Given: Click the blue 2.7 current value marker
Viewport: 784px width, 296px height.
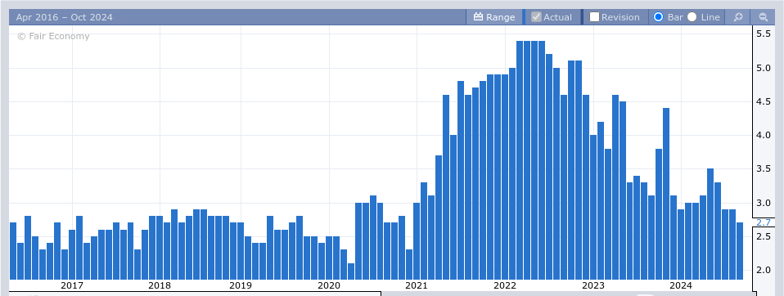Looking at the screenshot, I should [x=763, y=222].
